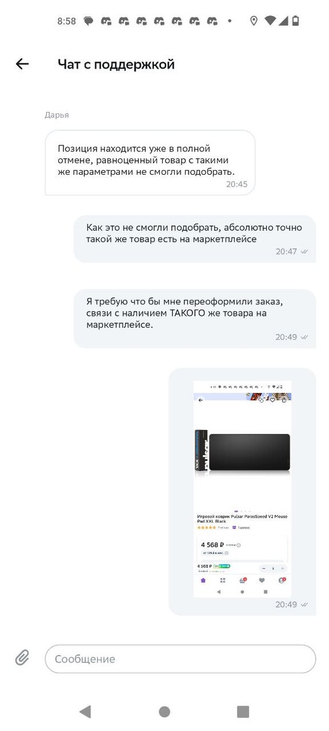Tap the chat bubble notification icon in the status bar
This screenshot has width=329, height=731.
[x=88, y=21]
